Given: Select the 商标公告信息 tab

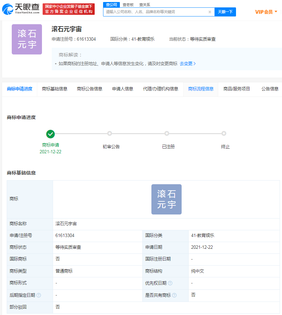Looking at the screenshot, I should pos(90,89).
